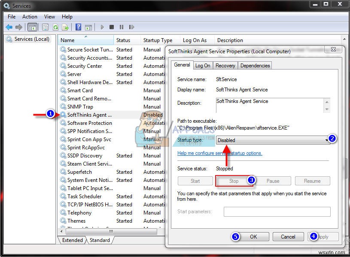Click the Pause Service toolbar icon
350x257 pixels.
coord(122,27)
